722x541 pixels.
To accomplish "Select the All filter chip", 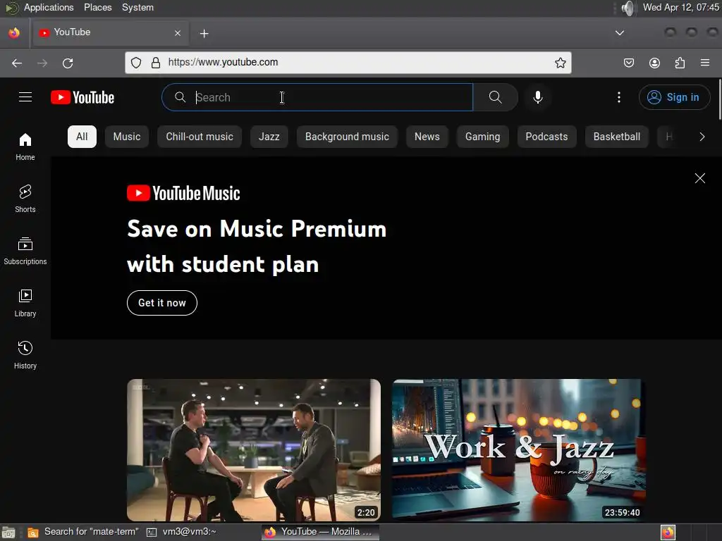I will point(82,137).
